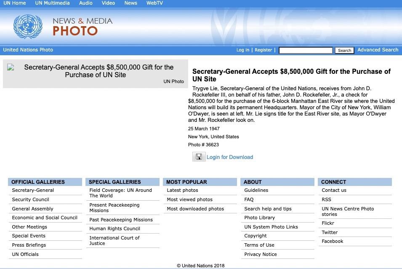Image resolution: width=402 pixels, height=269 pixels.
Task: Open News in the top bar
Action: point(131,3)
